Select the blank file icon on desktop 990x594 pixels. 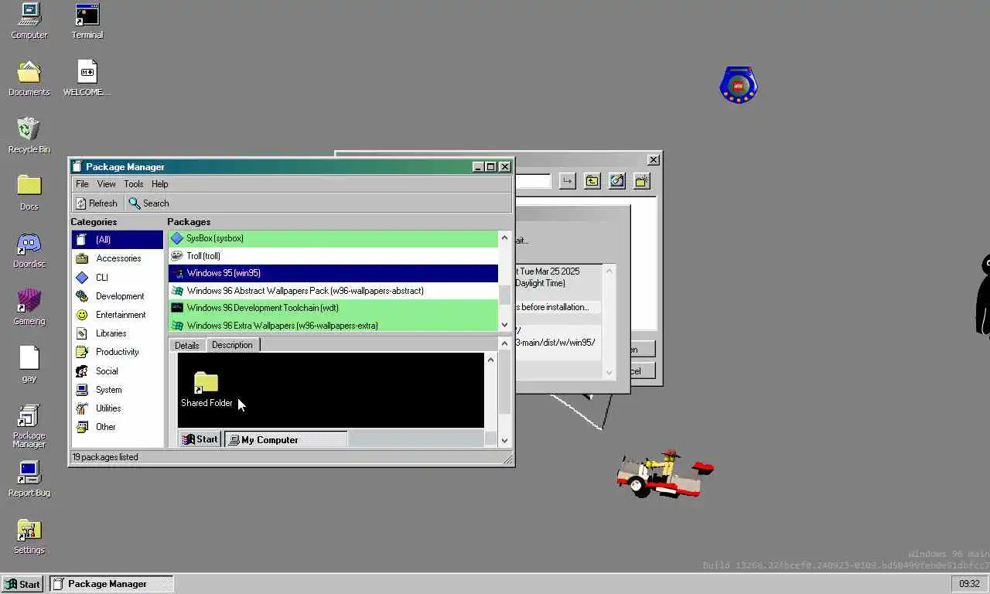coord(29,364)
